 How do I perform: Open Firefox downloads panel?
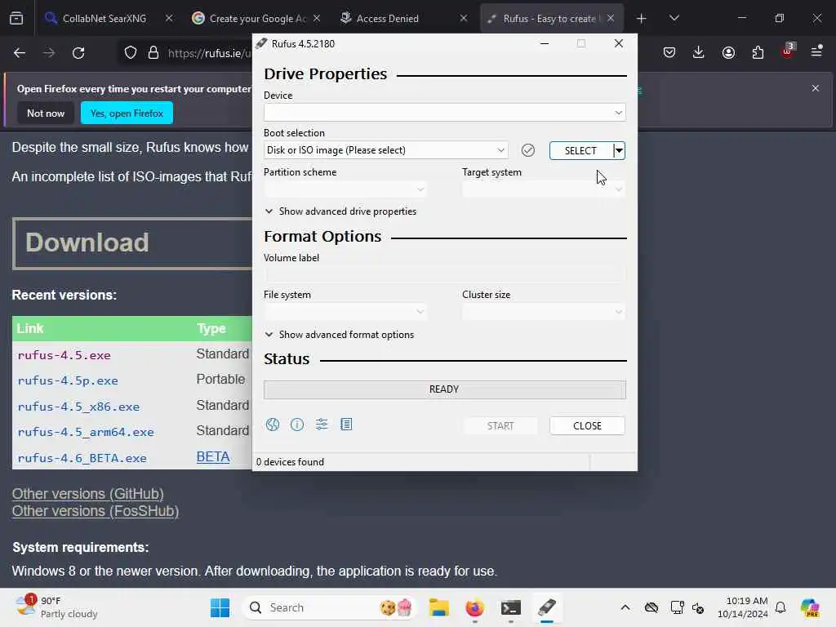699,52
